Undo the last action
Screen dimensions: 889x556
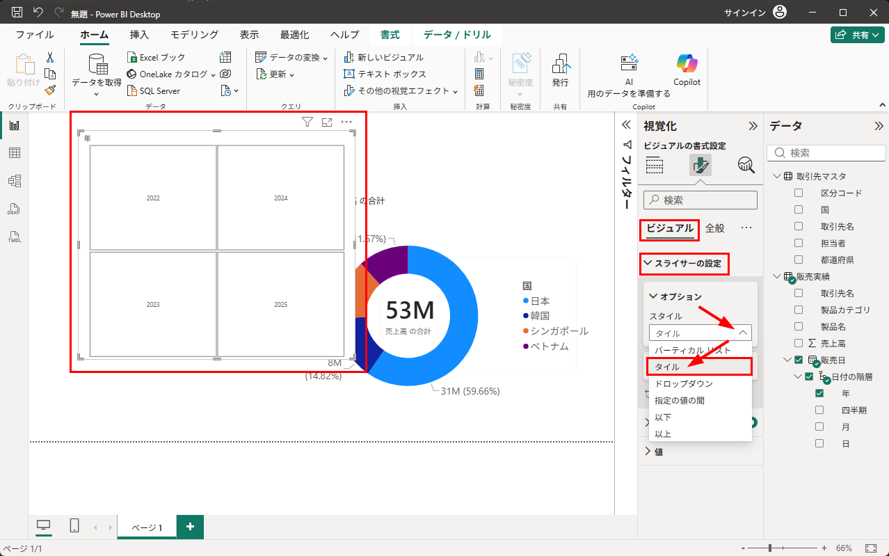point(38,13)
